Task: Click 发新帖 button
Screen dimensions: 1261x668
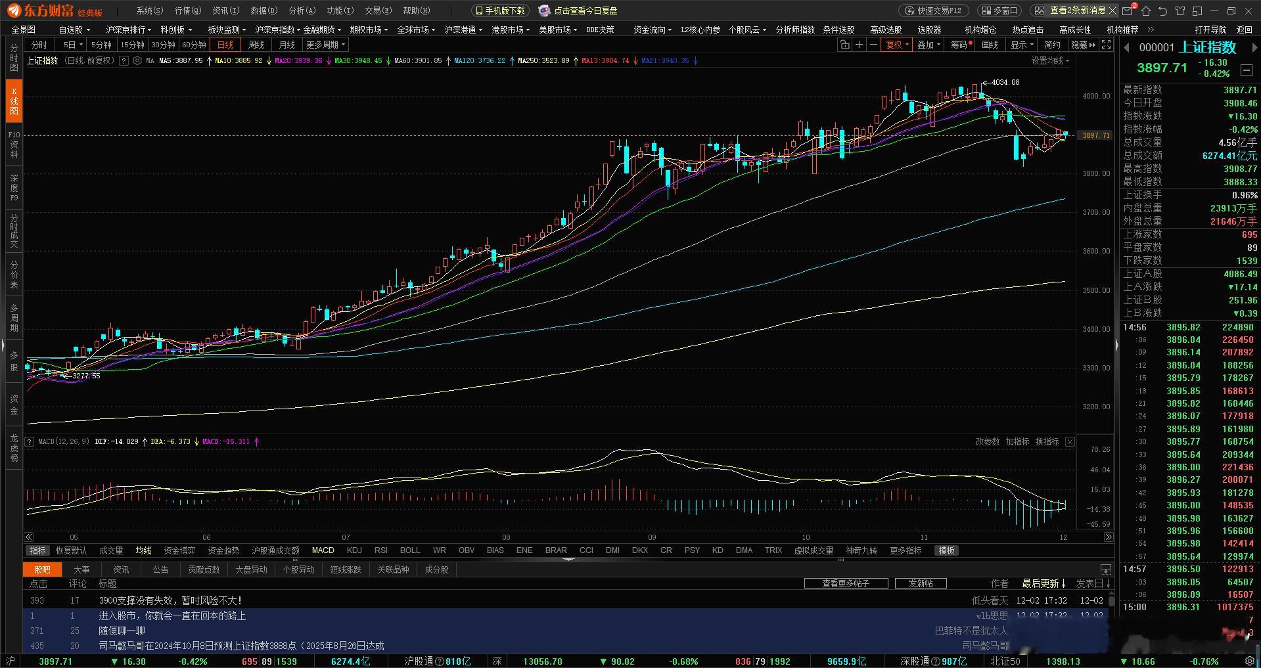Action: (921, 583)
